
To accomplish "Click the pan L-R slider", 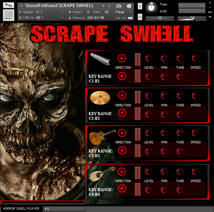I will click(160, 19).
